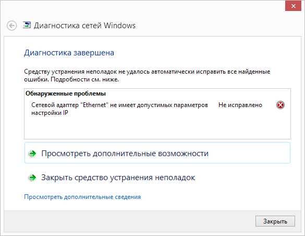Click the network diagnostics window icon
The width and height of the screenshot is (305, 236).
(27, 25)
